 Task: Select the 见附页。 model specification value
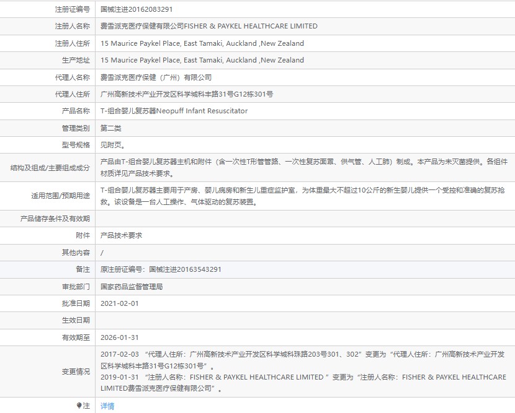click(113, 145)
